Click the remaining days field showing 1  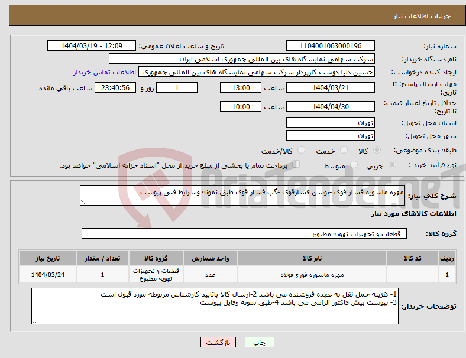point(177,87)
